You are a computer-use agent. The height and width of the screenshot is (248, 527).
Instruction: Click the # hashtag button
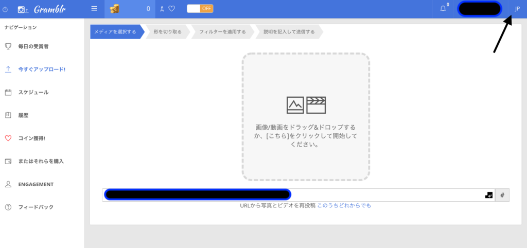(x=502, y=195)
